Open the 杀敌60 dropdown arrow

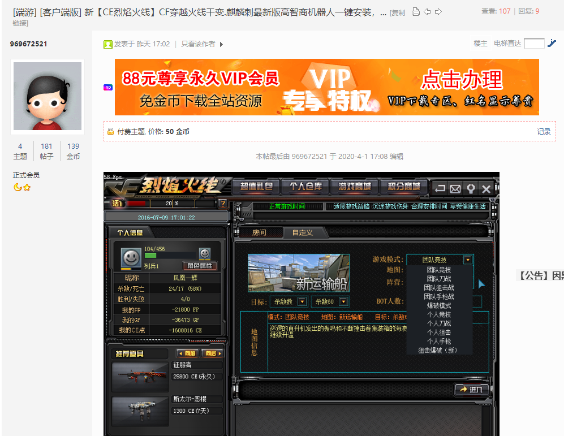coord(343,301)
